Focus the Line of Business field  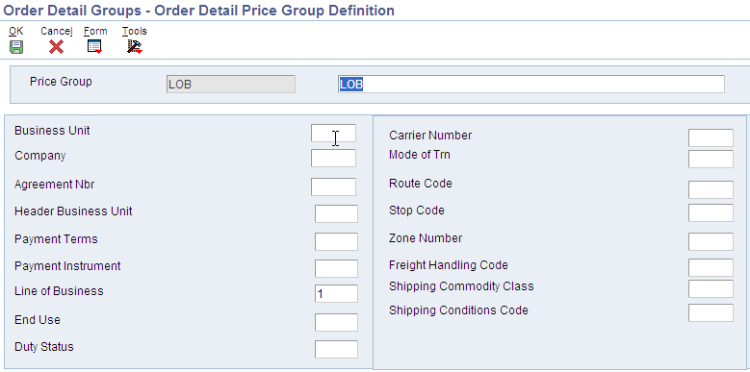point(336,294)
